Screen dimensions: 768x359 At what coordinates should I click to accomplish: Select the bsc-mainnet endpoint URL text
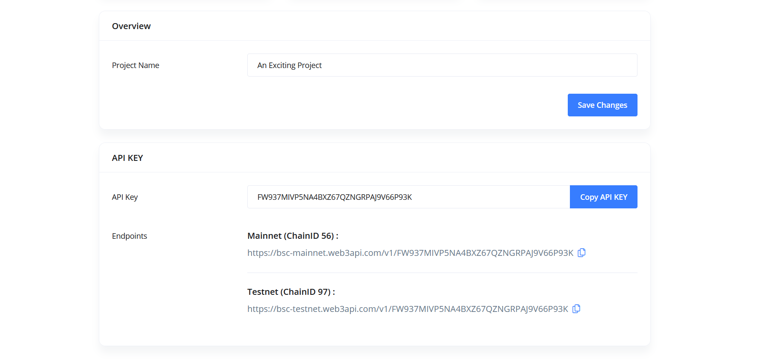pos(410,253)
